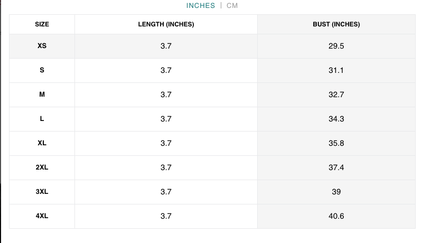Switch size chart units to CM
Screen dimensions: 422x243
pyautogui.click(x=232, y=6)
